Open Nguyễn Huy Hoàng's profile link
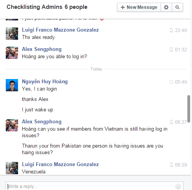Screen dimensions: 192x190 45,82
